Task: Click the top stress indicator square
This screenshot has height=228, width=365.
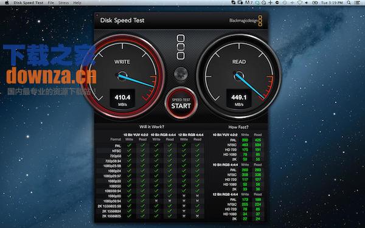Action: [x=181, y=38]
